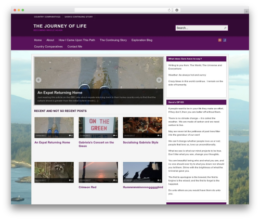Click the Becoming Whole Again tagline
260x220 pixels.
coord(48,30)
